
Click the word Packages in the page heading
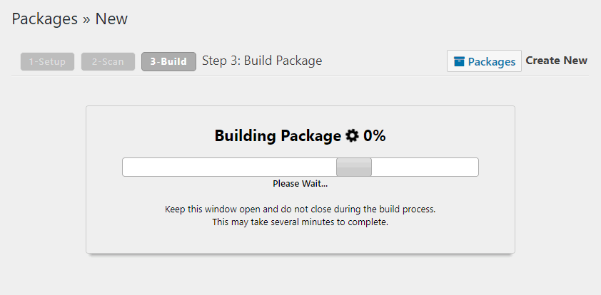point(44,19)
